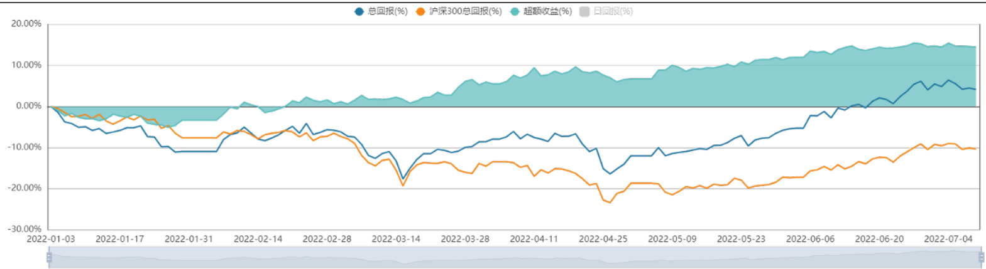Click the left handle of the zoom slider
The width and height of the screenshot is (986, 269).
click(49, 257)
